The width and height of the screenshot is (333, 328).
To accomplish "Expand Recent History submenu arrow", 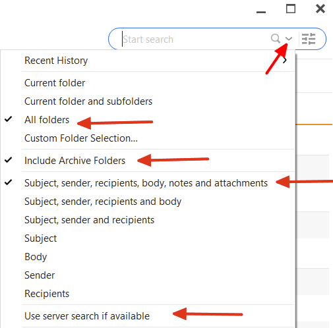I will tap(285, 60).
